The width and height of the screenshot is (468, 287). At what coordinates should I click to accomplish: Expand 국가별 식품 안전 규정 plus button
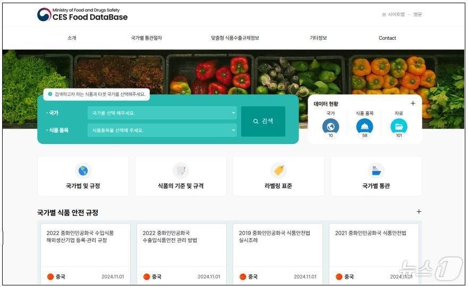coord(419,212)
